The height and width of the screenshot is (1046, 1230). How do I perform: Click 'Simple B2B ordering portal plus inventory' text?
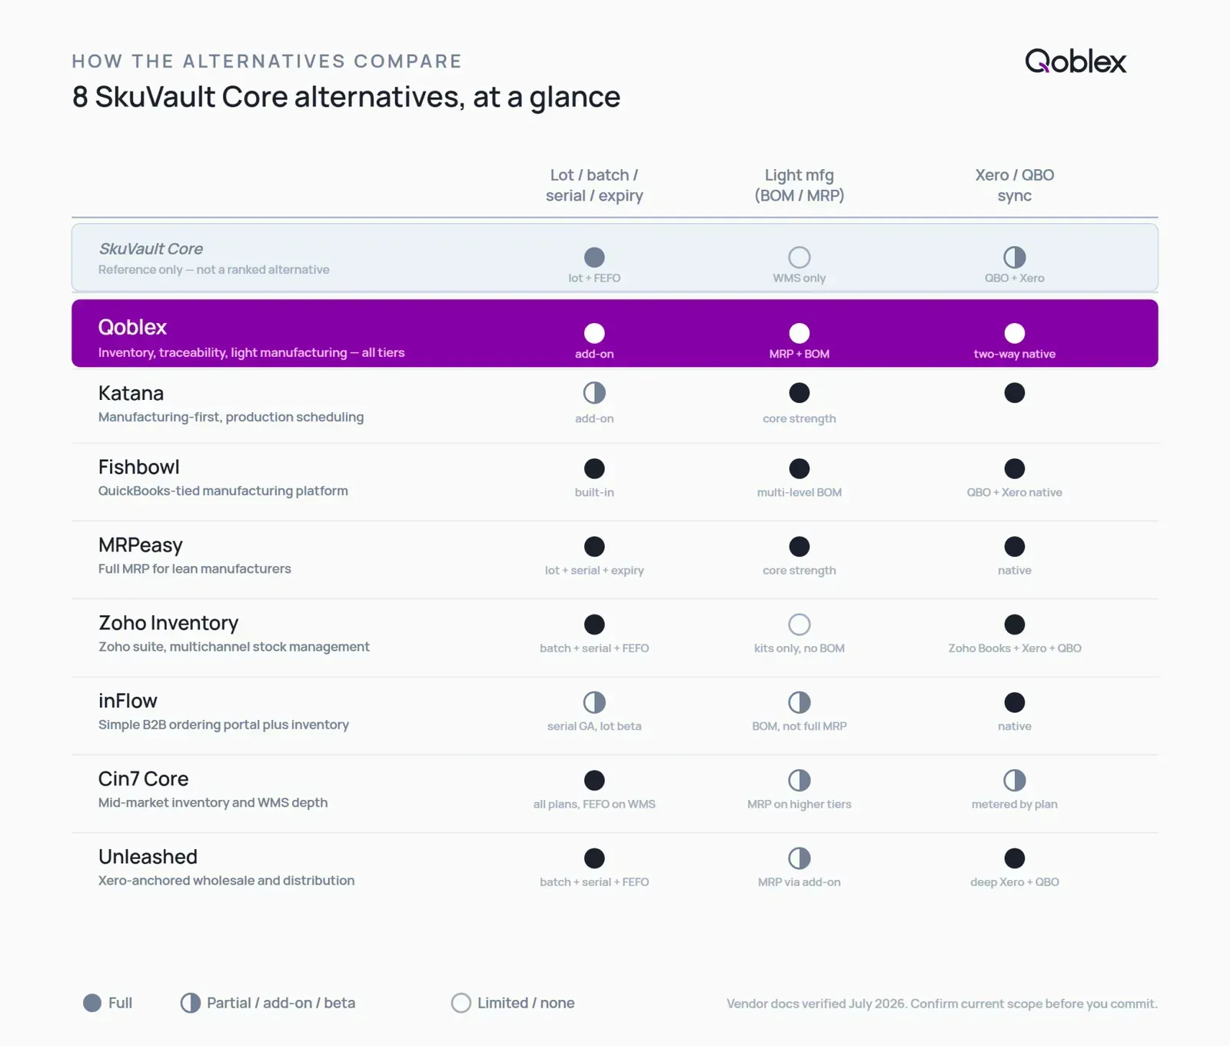224,725
